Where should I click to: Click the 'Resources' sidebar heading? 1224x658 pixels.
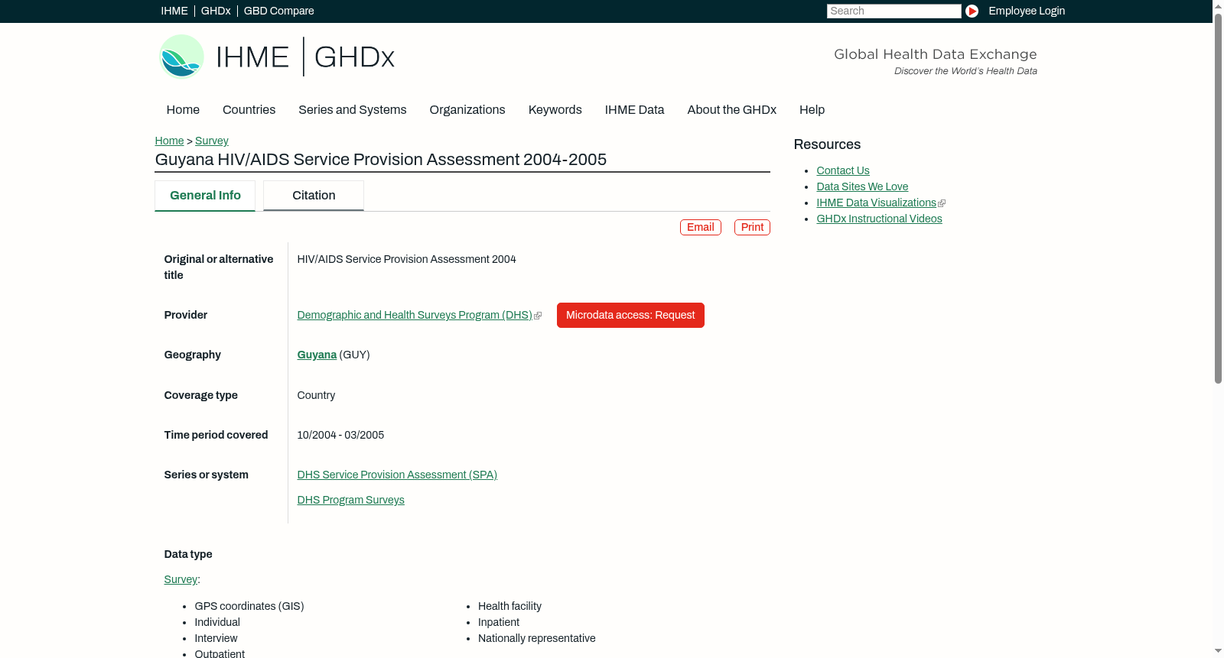[827, 144]
